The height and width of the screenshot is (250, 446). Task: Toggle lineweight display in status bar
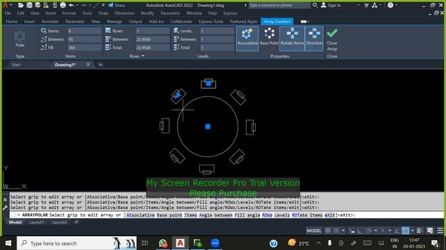(x=420, y=231)
